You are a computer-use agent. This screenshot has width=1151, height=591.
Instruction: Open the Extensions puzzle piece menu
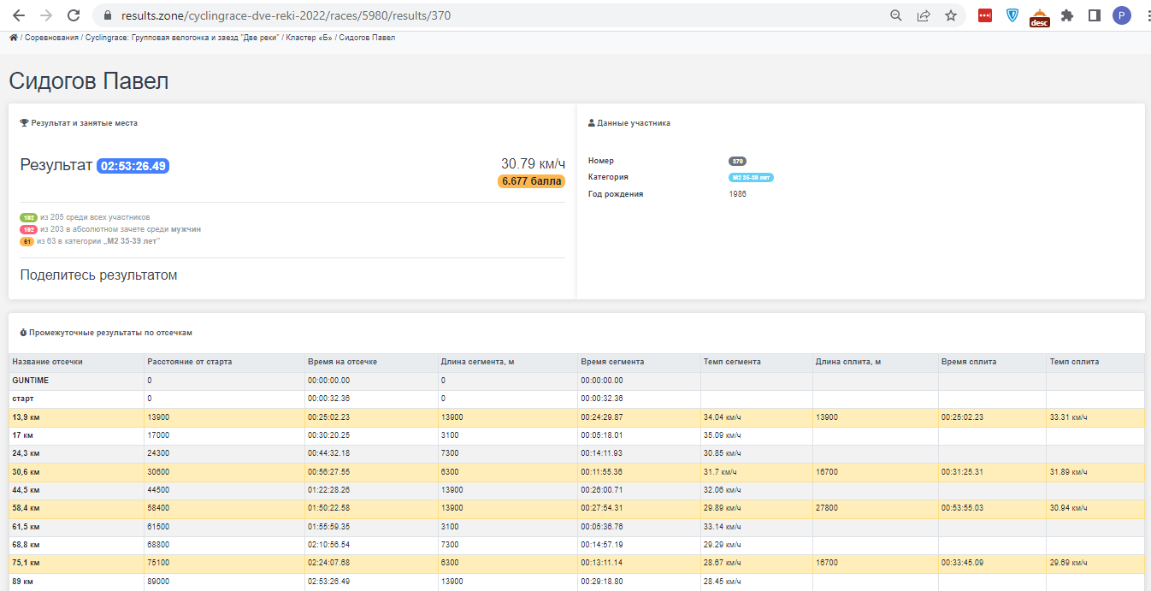point(1067,15)
